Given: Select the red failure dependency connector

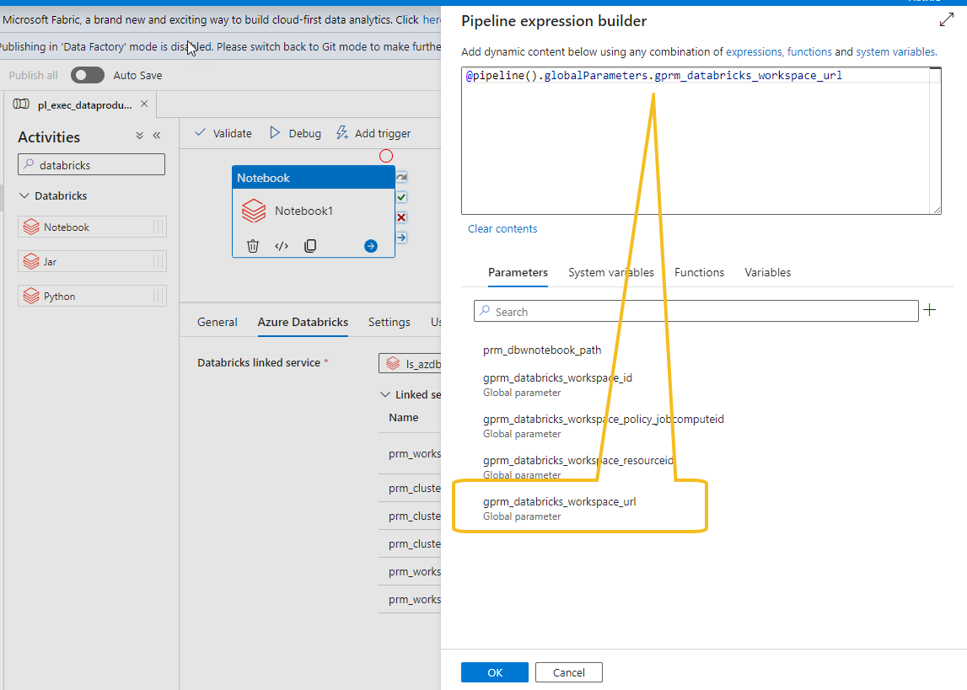Looking at the screenshot, I should (x=401, y=217).
